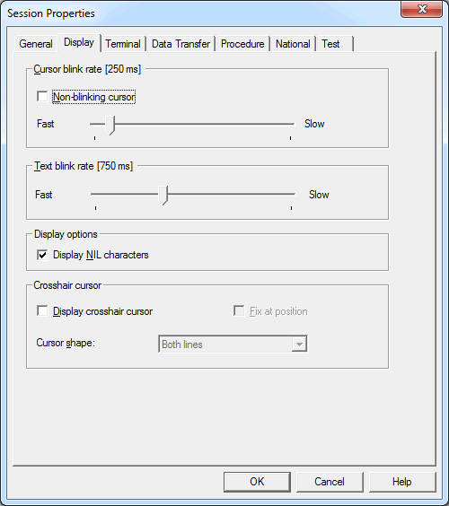Open the Terminal tab

tap(123, 44)
